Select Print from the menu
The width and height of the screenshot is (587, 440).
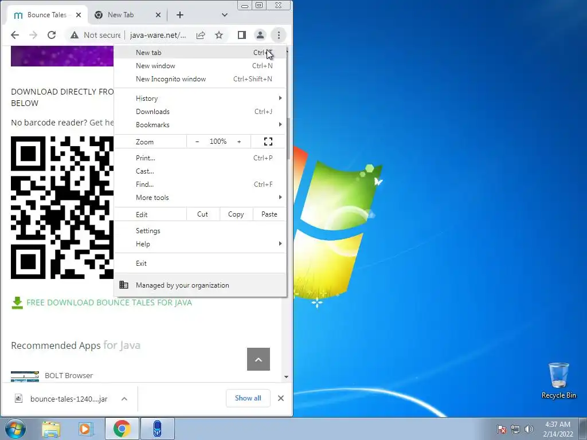[x=200, y=158]
